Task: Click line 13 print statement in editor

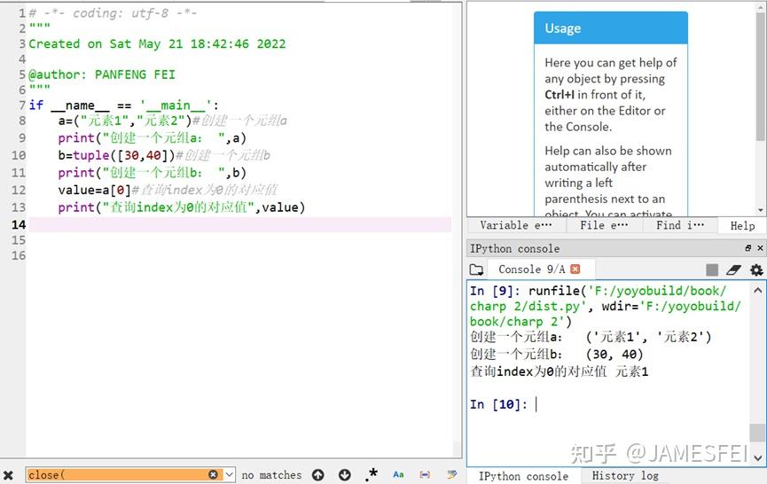Action: point(182,207)
